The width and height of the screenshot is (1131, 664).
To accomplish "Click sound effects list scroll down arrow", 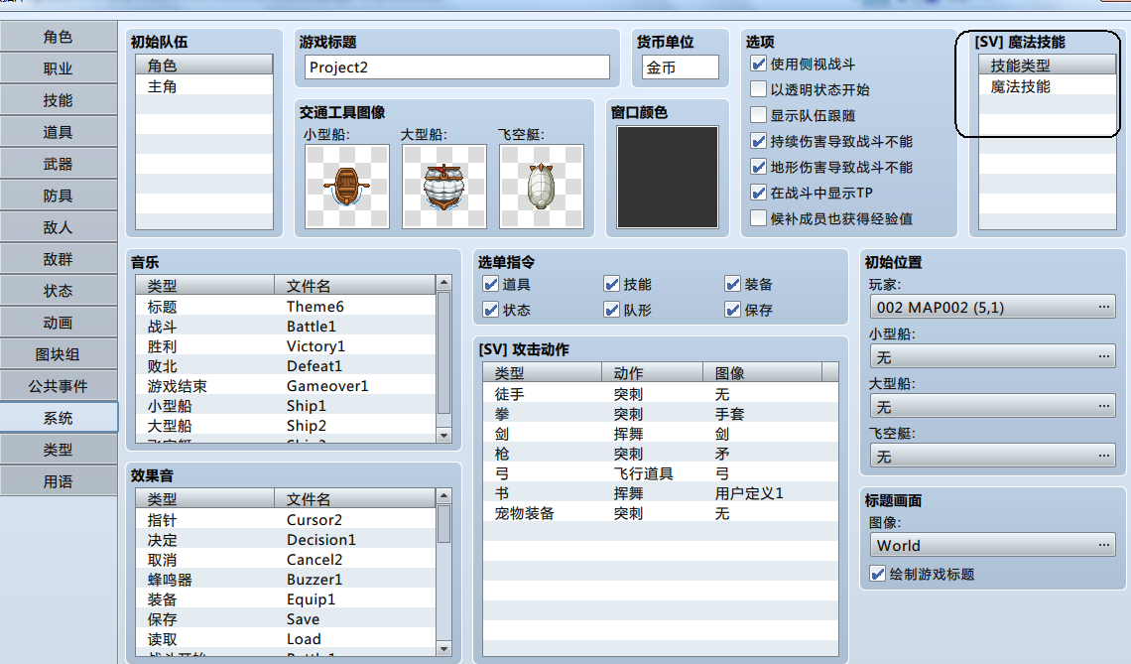I will 443,648.
